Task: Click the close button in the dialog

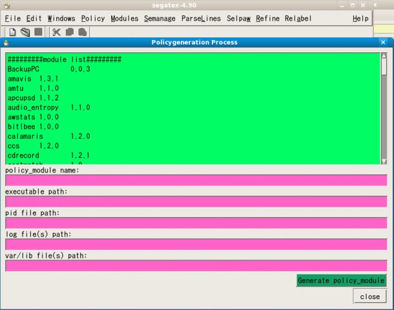Action: [x=369, y=296]
